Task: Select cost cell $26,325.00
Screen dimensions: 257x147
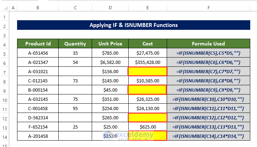Action: coord(148,99)
